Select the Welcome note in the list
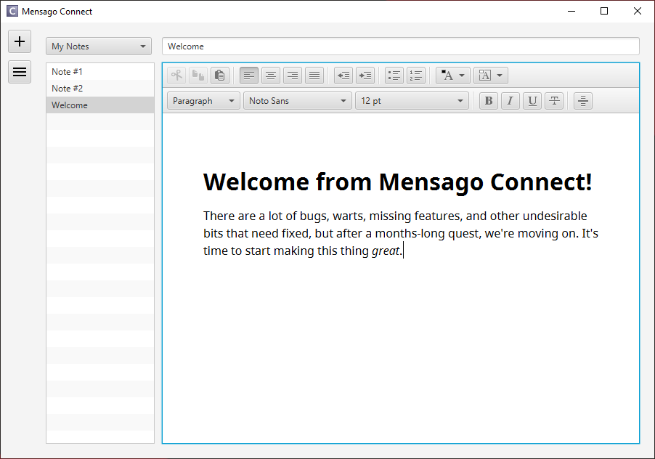 click(100, 105)
